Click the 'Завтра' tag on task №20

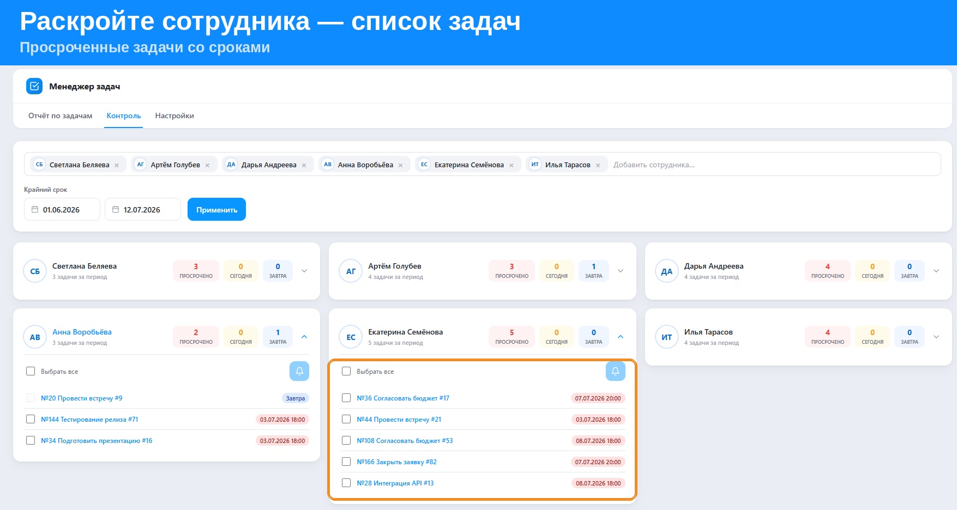pyautogui.click(x=296, y=398)
